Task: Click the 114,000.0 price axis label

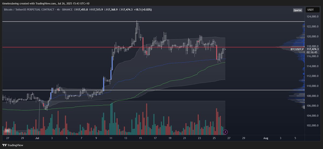Action: coord(312,66)
